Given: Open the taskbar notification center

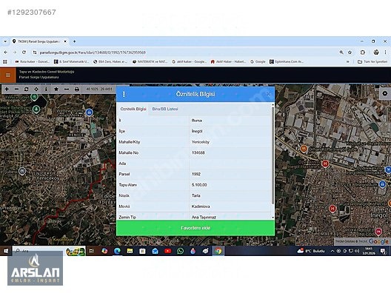Looking at the screenshot, I should (383, 251).
